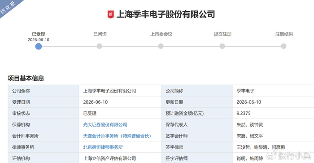Click the 项目基本信息 section heading

(x=26, y=78)
